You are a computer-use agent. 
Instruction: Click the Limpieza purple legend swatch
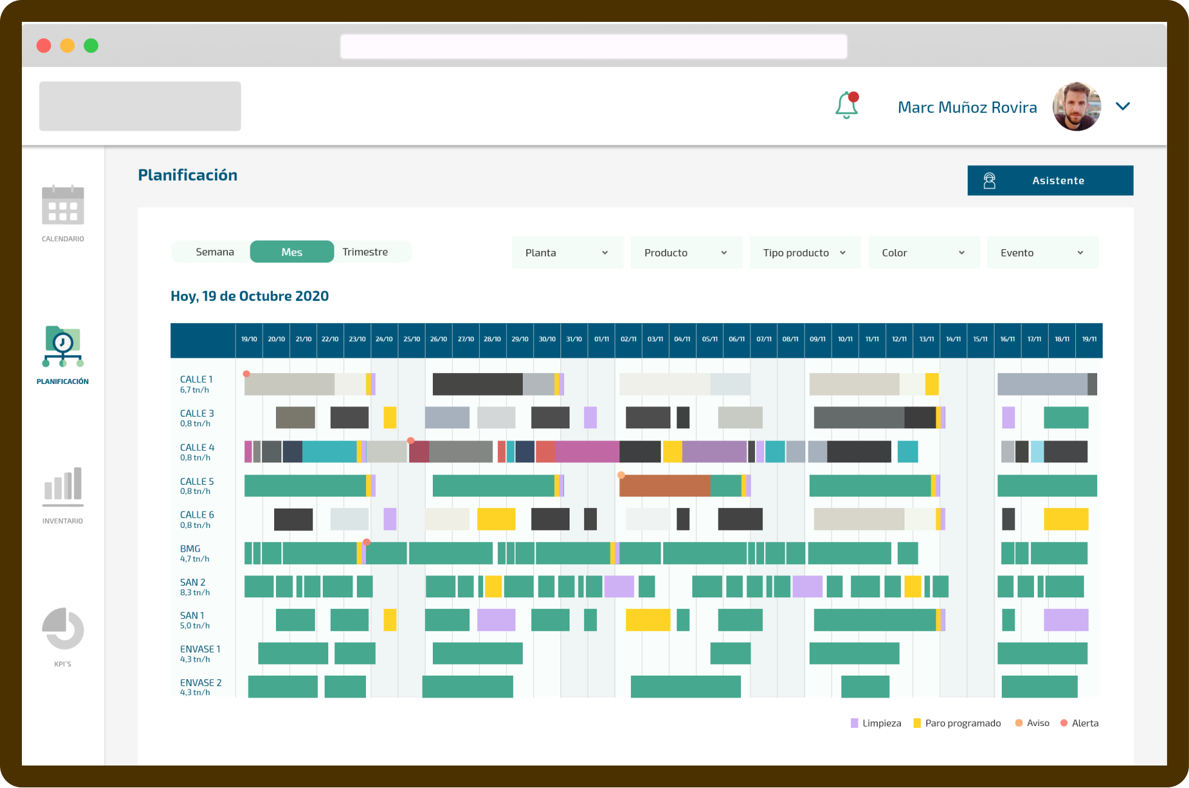click(x=855, y=723)
